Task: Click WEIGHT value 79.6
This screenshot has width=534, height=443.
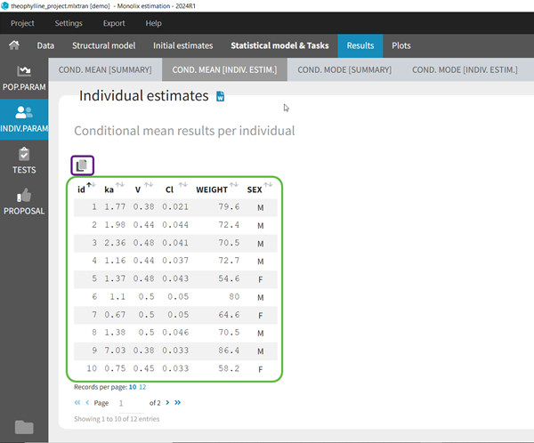Action: (229, 206)
